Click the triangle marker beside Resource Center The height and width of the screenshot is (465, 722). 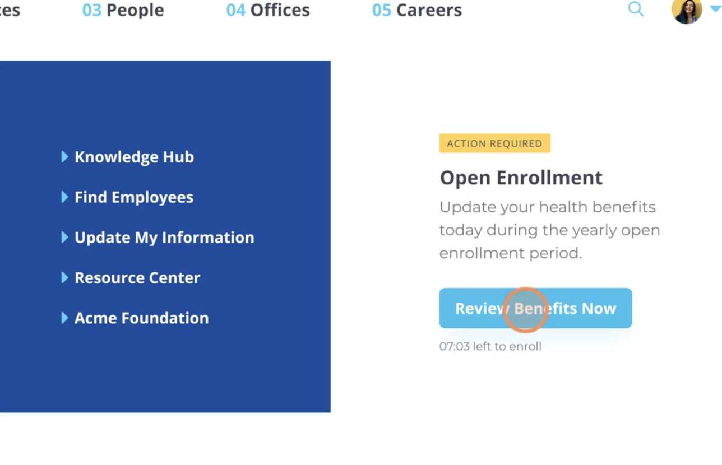[64, 278]
